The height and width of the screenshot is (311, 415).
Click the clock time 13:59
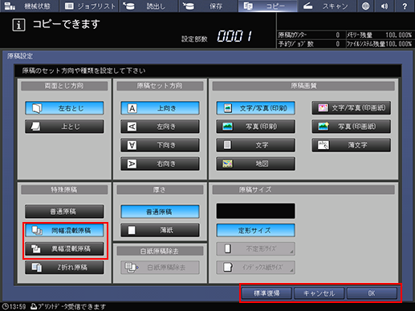tap(14, 306)
